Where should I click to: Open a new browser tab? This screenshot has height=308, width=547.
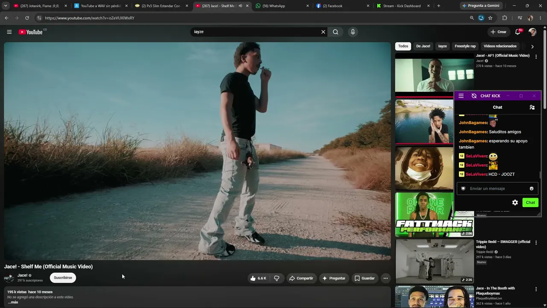coord(438,6)
